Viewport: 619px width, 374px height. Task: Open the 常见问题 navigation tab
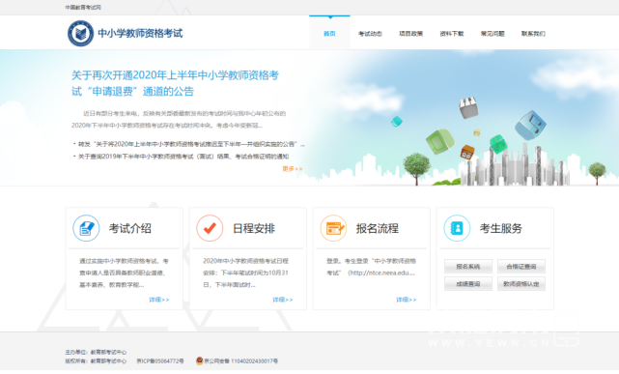click(x=492, y=34)
